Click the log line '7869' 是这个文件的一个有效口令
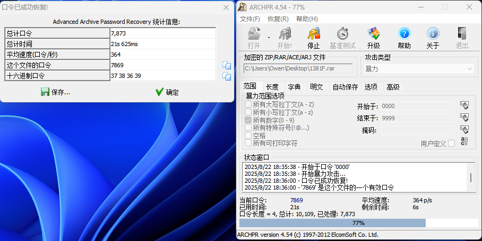Screen dimensions: 482x241 click(x=319, y=188)
